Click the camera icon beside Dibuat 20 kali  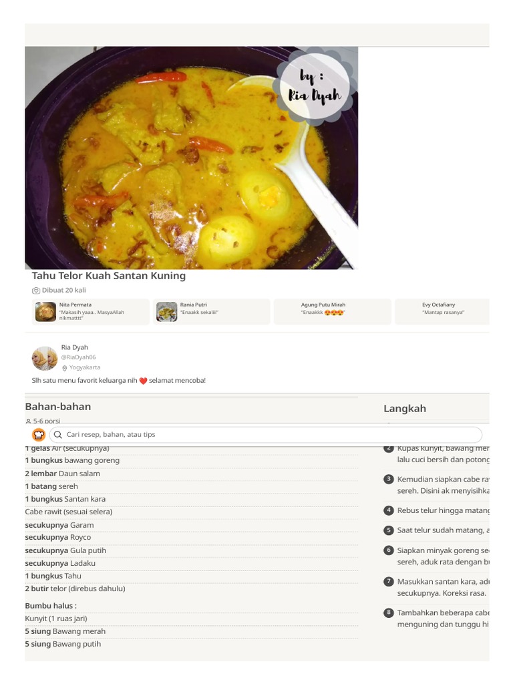coord(36,291)
